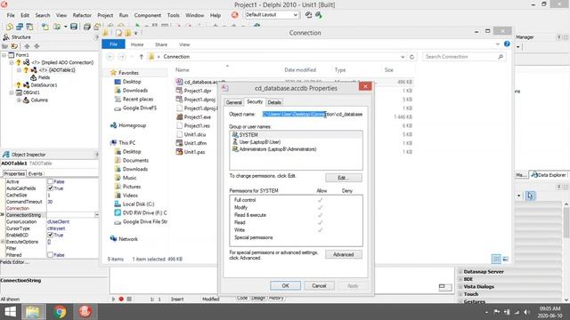The width and height of the screenshot is (570, 320).
Task: Click OK in the Properties dialog
Action: (285, 285)
